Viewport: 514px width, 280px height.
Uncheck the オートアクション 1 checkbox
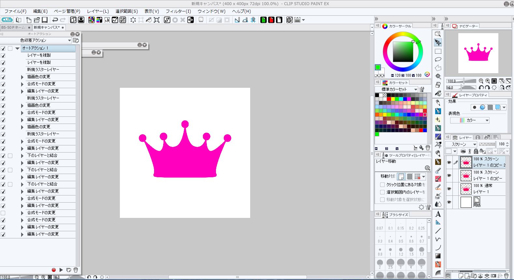(3, 48)
